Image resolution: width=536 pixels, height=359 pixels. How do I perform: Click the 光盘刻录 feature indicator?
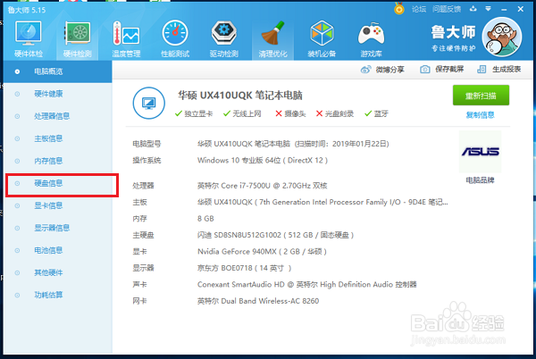coord(335,113)
